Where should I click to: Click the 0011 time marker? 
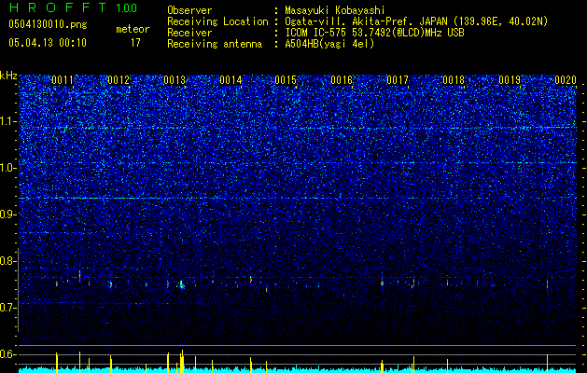point(63,80)
